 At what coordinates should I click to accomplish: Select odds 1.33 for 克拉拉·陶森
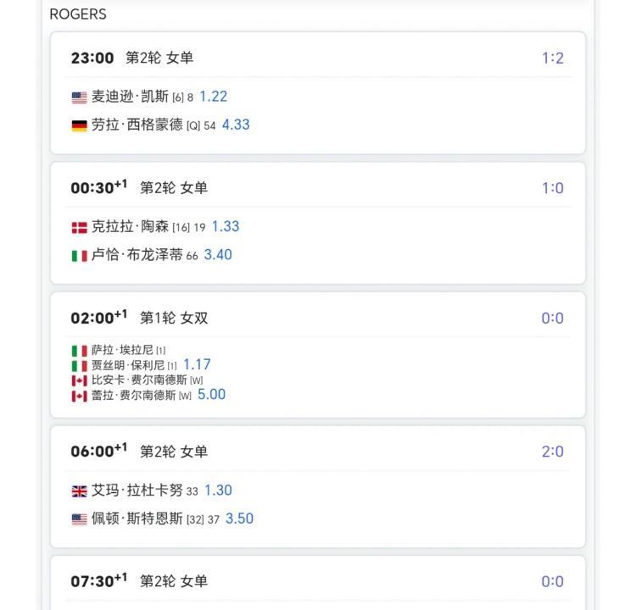tap(226, 226)
